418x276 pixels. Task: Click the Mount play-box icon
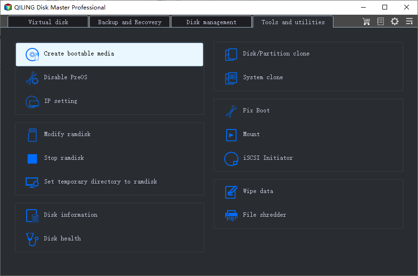(231, 135)
